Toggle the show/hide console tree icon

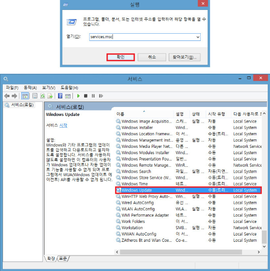(x=25, y=96)
